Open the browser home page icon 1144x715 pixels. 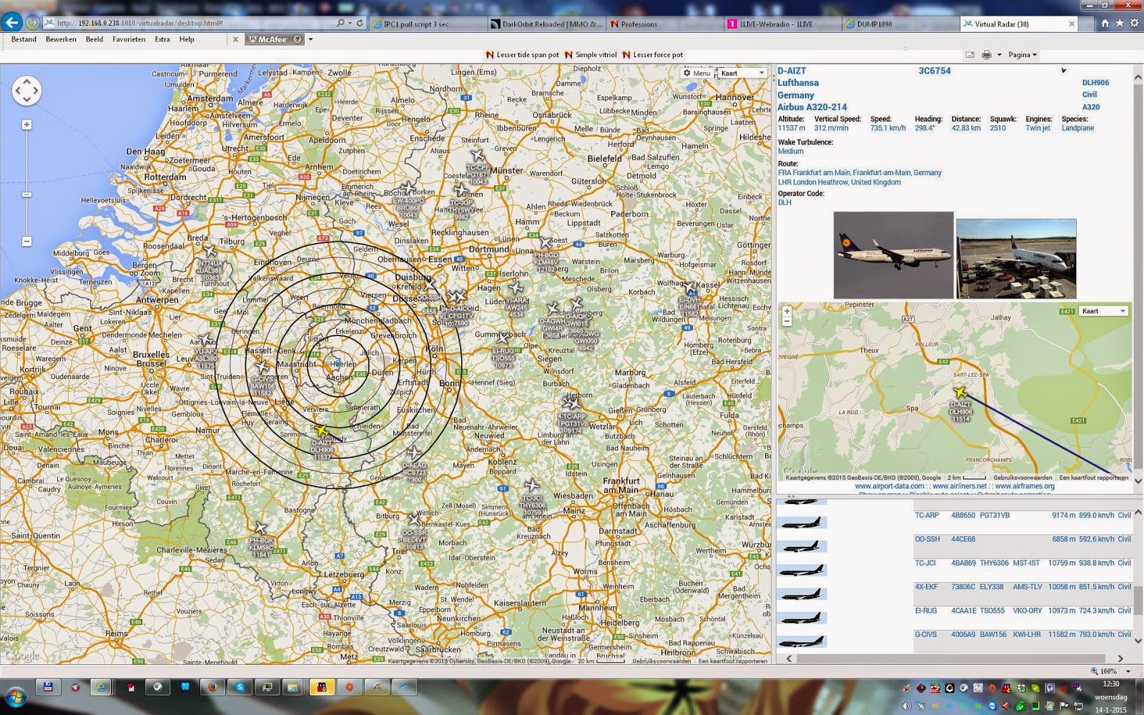point(1105,24)
